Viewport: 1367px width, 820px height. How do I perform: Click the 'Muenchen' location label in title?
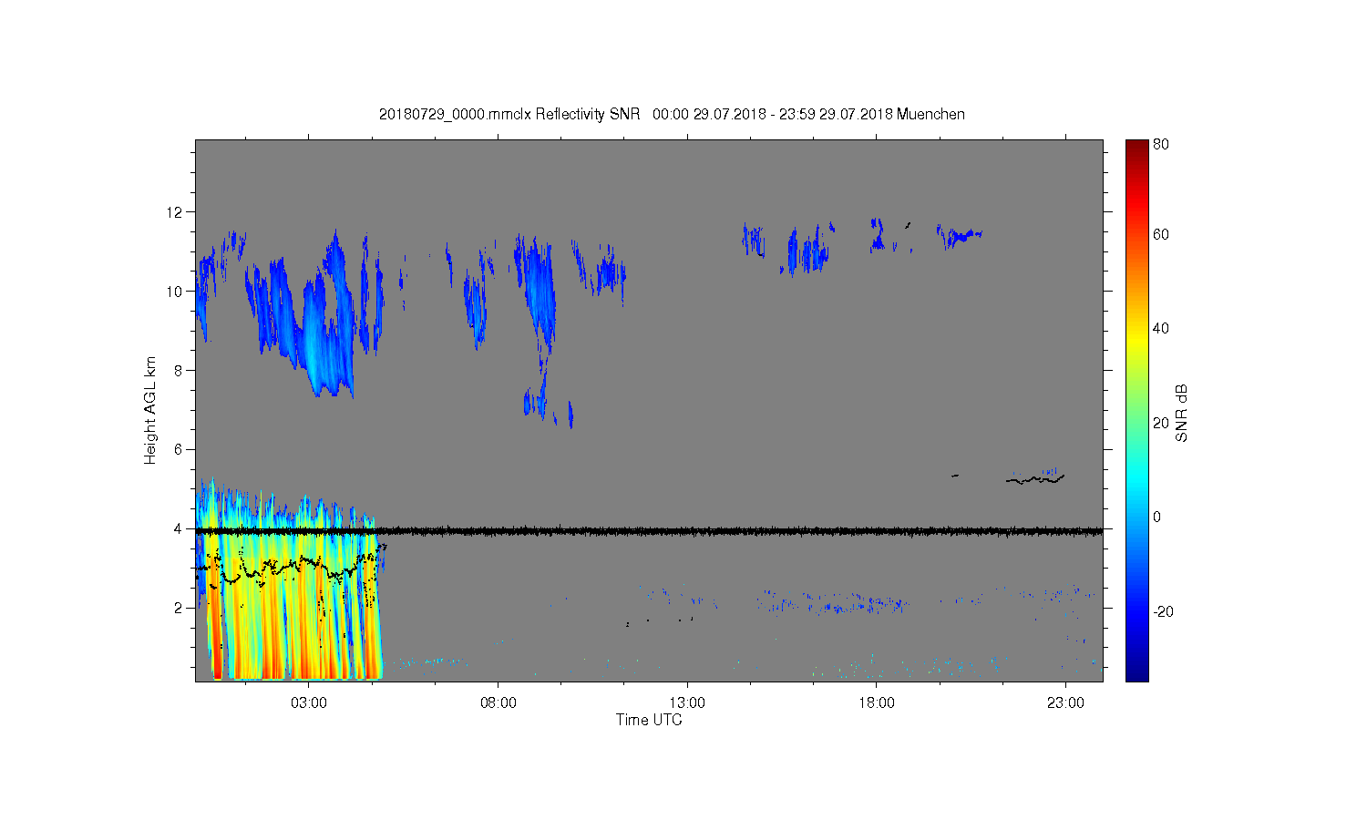[x=930, y=114]
